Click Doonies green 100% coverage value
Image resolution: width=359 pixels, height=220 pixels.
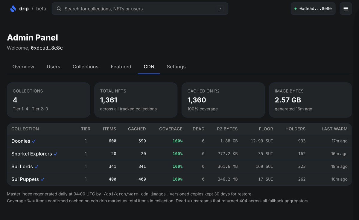[x=177, y=141]
